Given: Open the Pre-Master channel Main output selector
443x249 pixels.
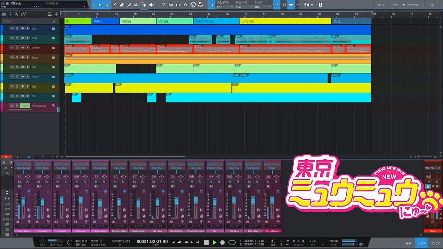Looking at the screenshot, I should pyautogui.click(x=272, y=168).
